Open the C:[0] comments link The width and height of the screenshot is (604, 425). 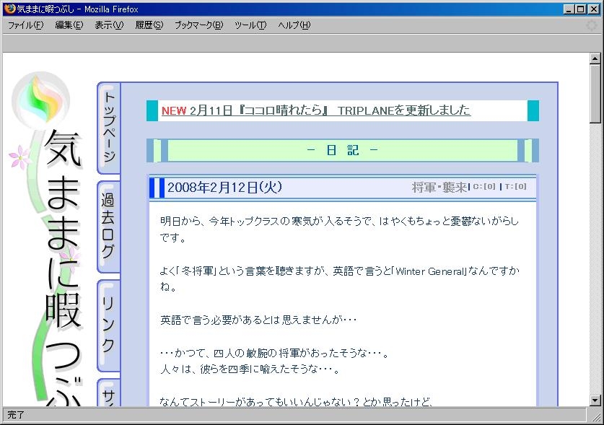(484, 187)
